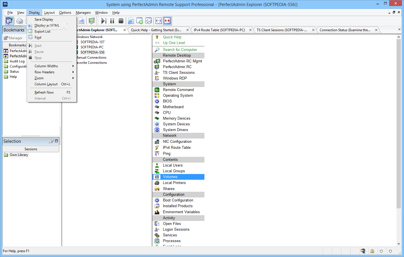Click the Windows RDP icon

tap(157, 78)
